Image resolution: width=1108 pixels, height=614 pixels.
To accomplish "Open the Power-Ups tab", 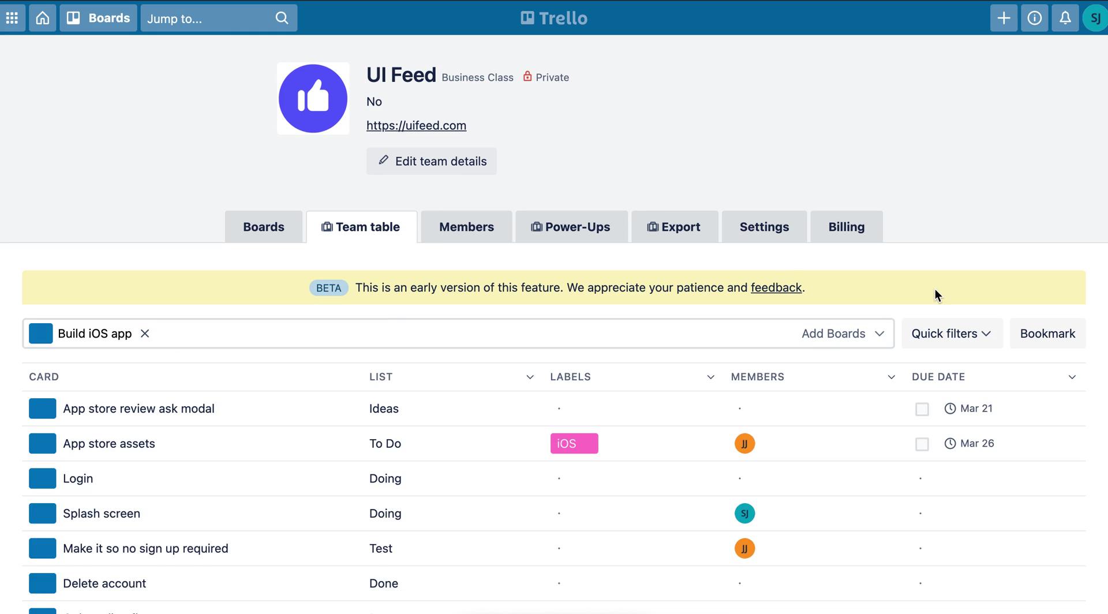I will click(x=571, y=227).
